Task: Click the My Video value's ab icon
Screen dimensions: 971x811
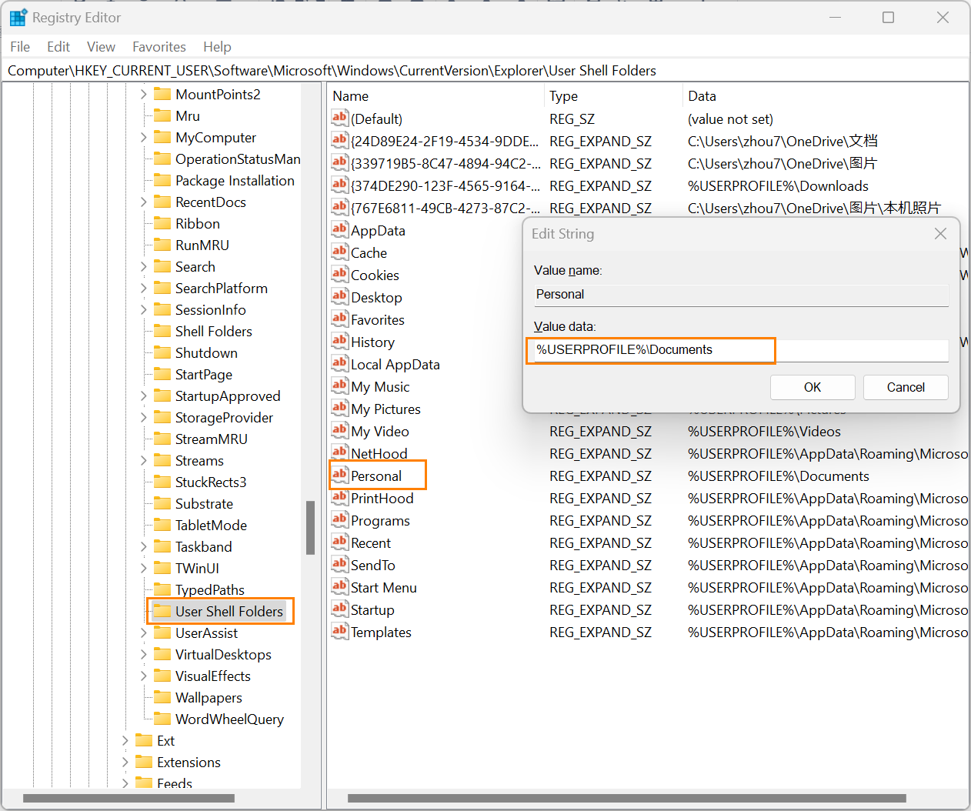Action: (340, 430)
